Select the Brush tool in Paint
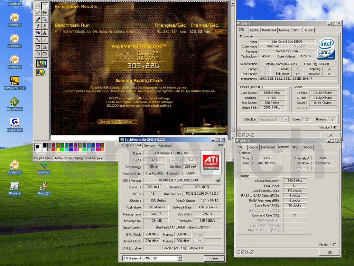This screenshot has width=354, height=266. [x=45, y=26]
